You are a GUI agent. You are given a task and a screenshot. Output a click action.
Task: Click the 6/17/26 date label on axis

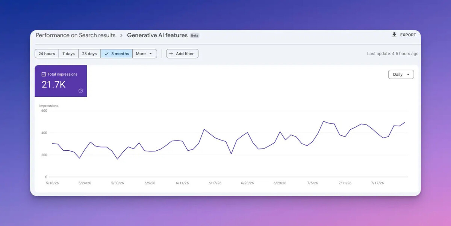click(x=215, y=183)
